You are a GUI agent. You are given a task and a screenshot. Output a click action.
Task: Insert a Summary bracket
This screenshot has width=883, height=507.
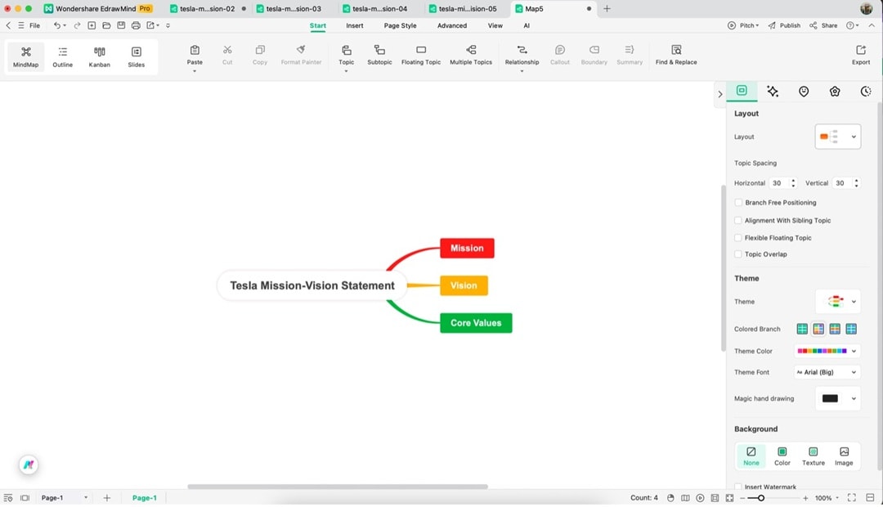tap(630, 56)
